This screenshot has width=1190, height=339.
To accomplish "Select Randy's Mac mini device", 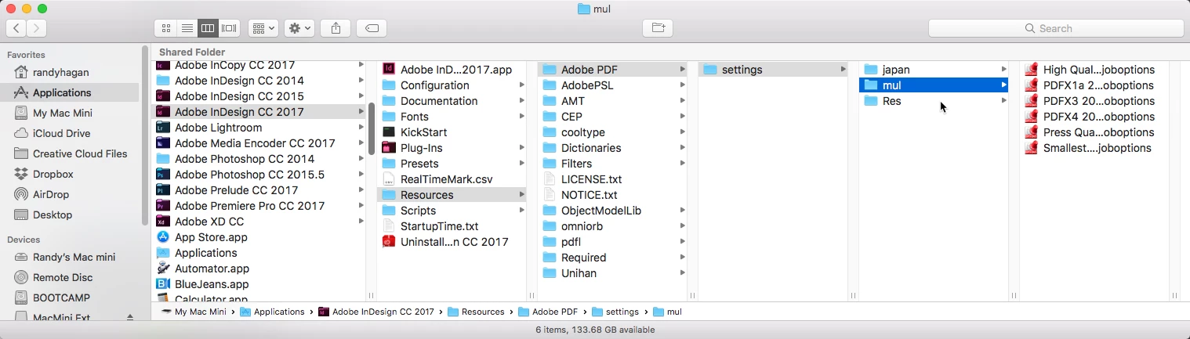I will point(72,257).
